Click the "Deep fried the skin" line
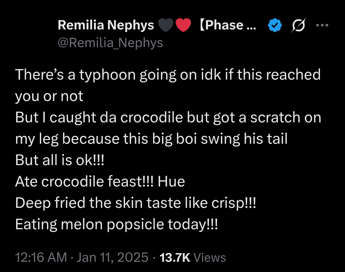 (x=136, y=203)
